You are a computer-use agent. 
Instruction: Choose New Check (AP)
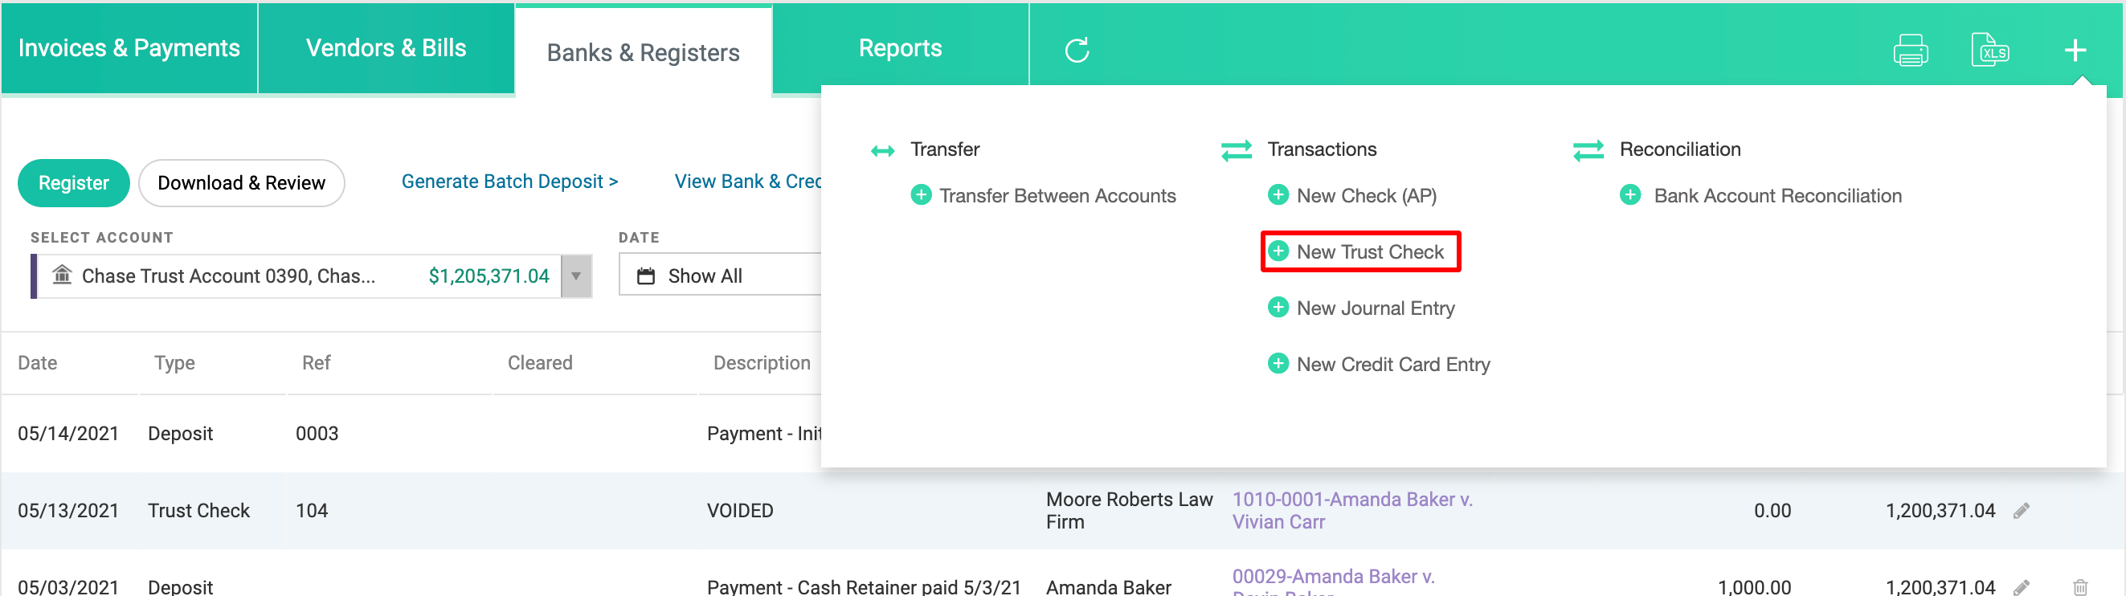pos(1366,196)
